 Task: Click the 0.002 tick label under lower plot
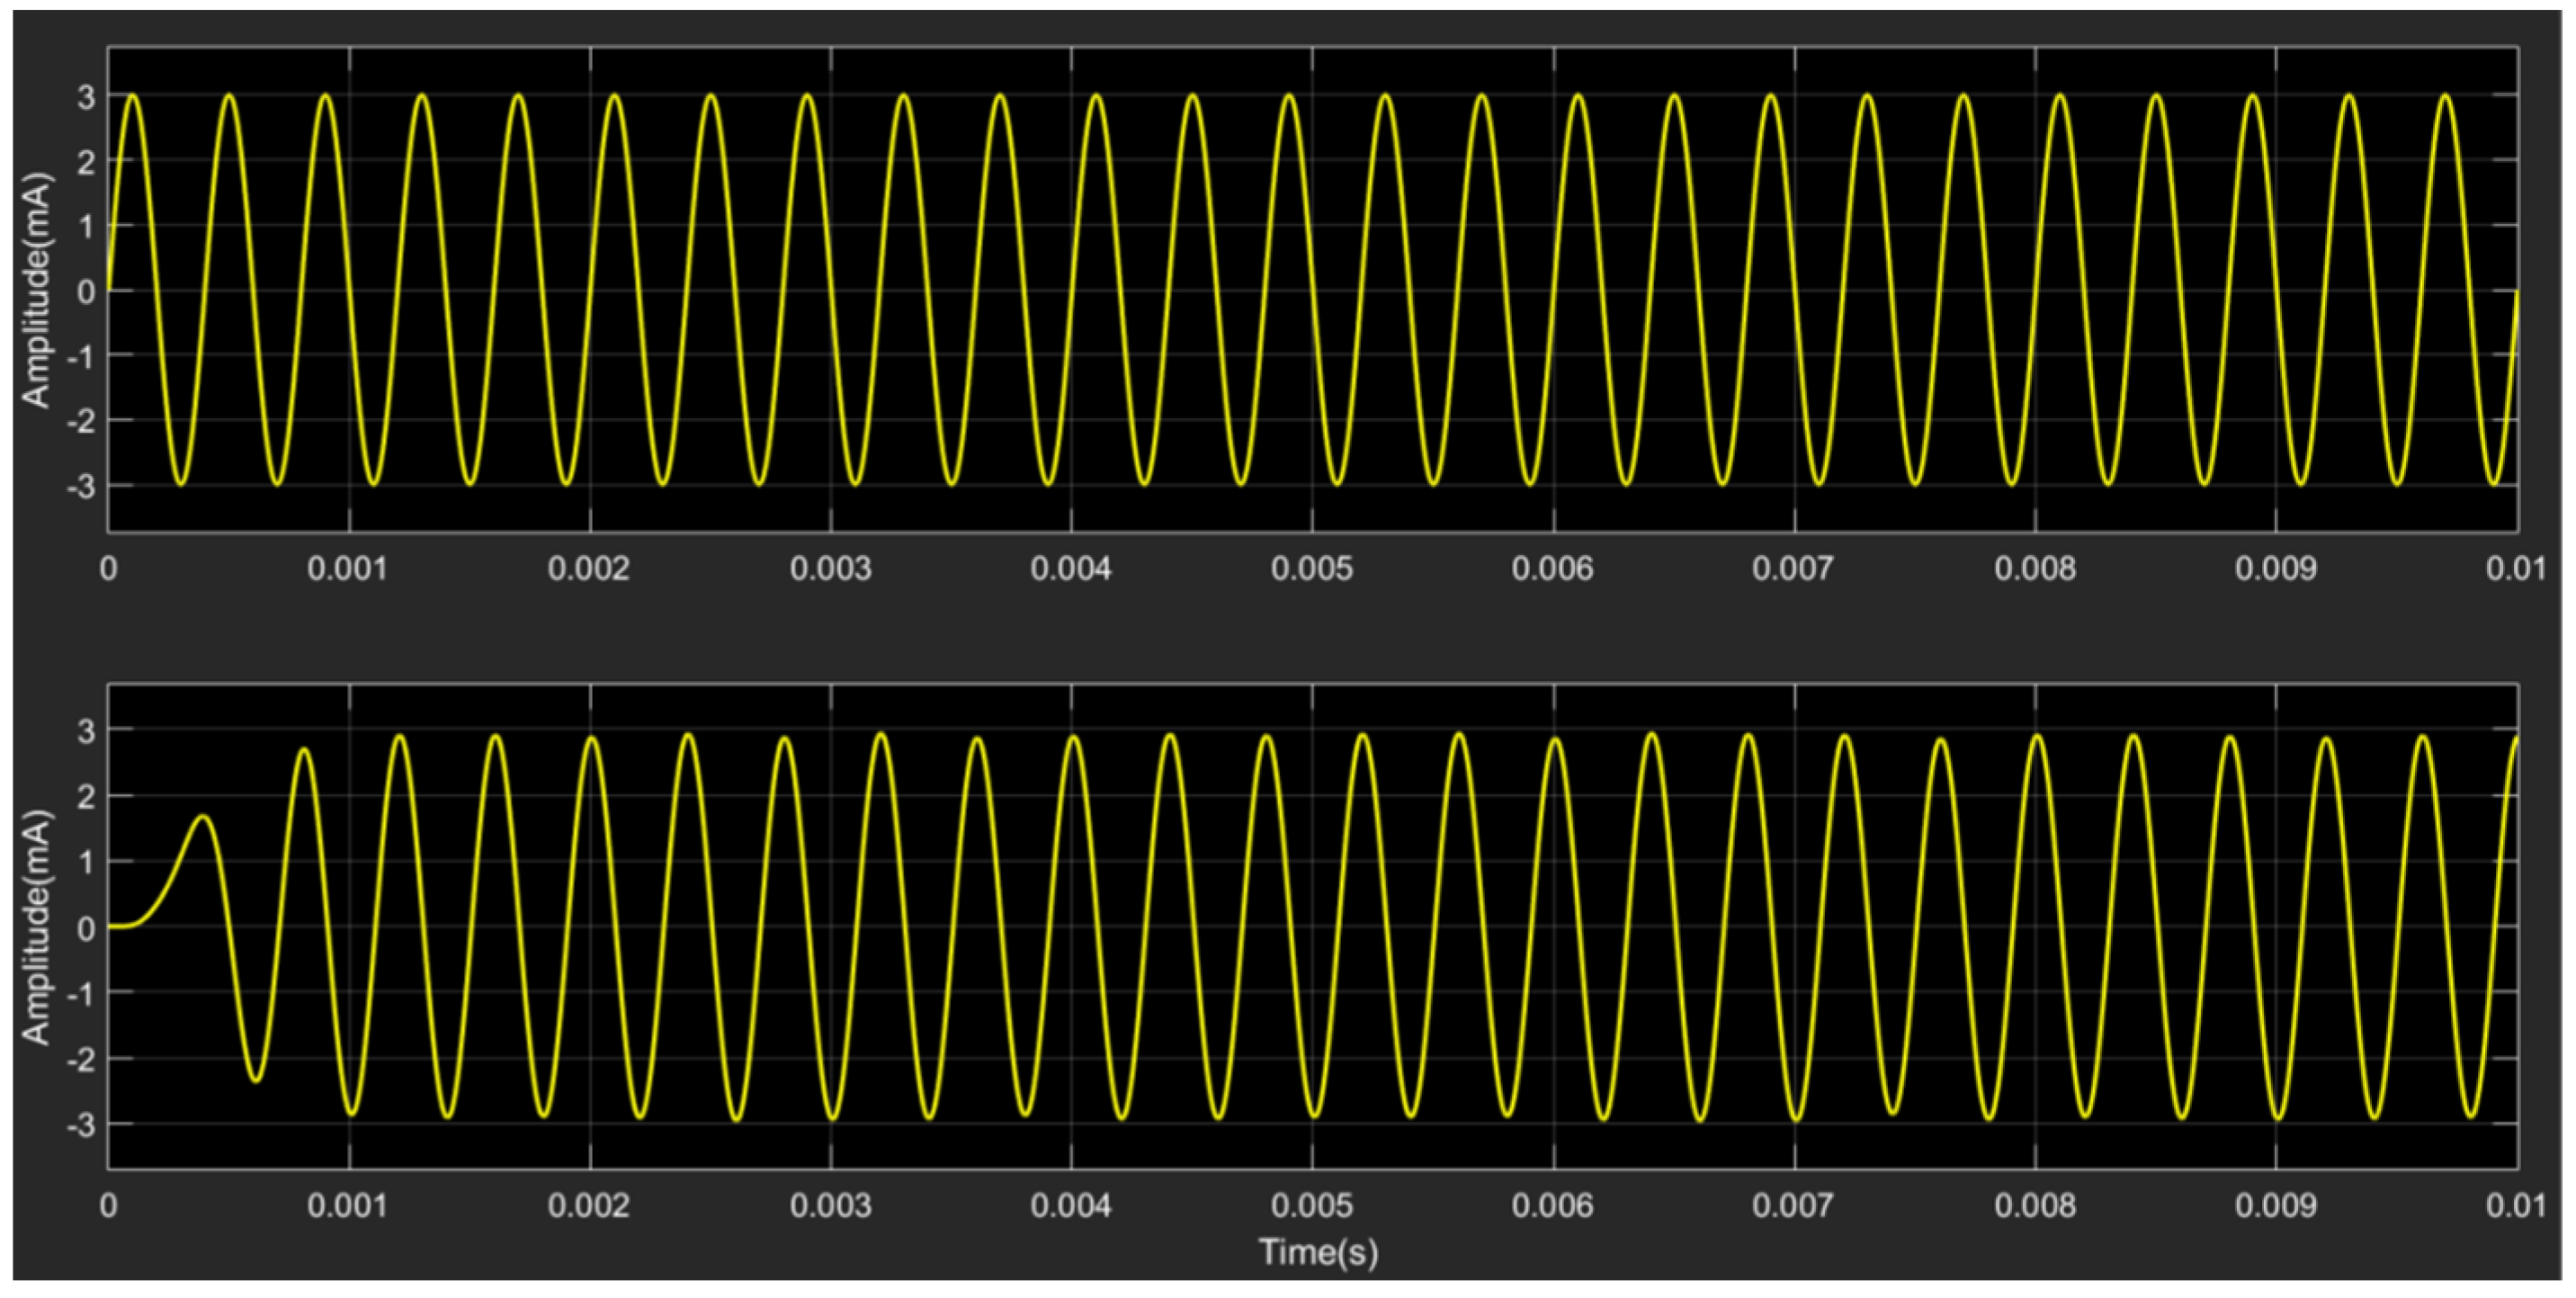tap(589, 1206)
